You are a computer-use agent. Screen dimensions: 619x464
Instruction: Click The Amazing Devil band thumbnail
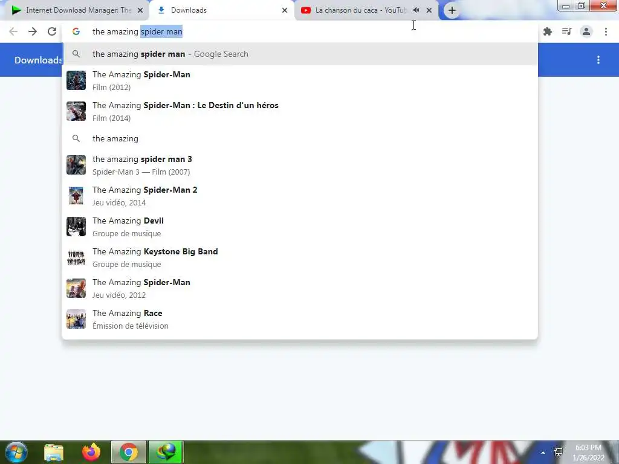tap(76, 227)
